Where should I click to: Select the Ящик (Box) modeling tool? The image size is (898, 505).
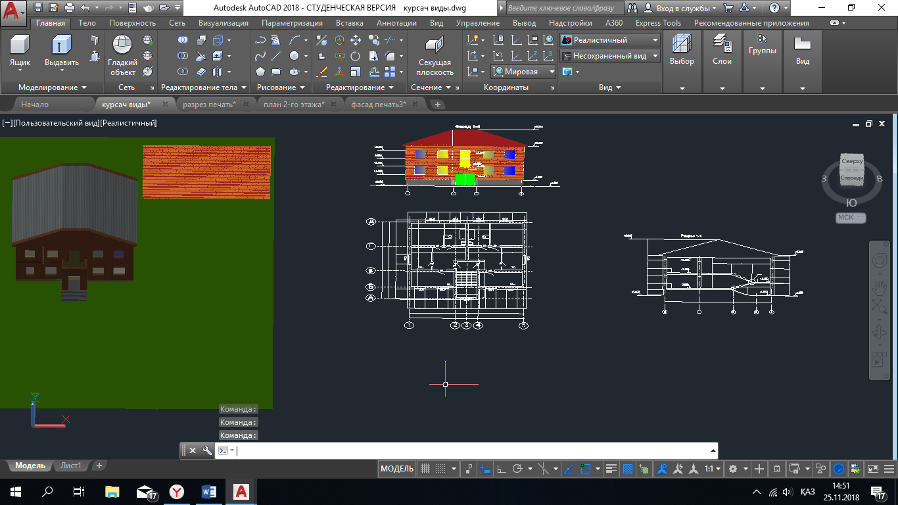[x=20, y=51]
